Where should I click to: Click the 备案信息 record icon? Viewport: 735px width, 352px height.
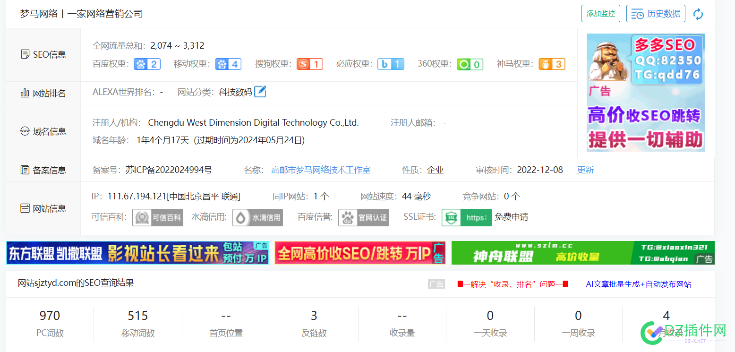click(25, 170)
